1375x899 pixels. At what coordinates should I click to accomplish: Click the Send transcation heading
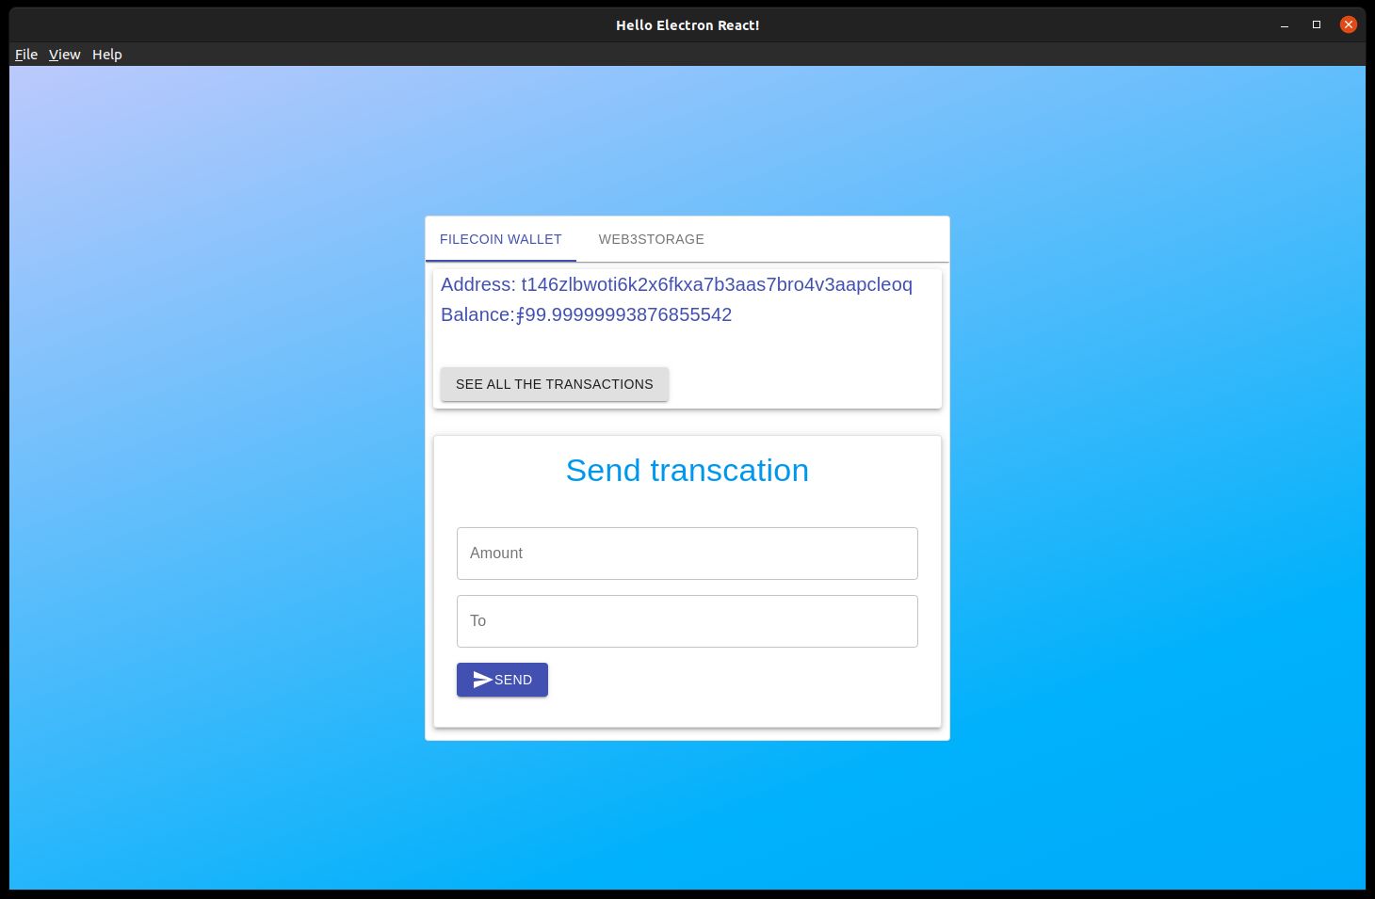[x=687, y=470]
